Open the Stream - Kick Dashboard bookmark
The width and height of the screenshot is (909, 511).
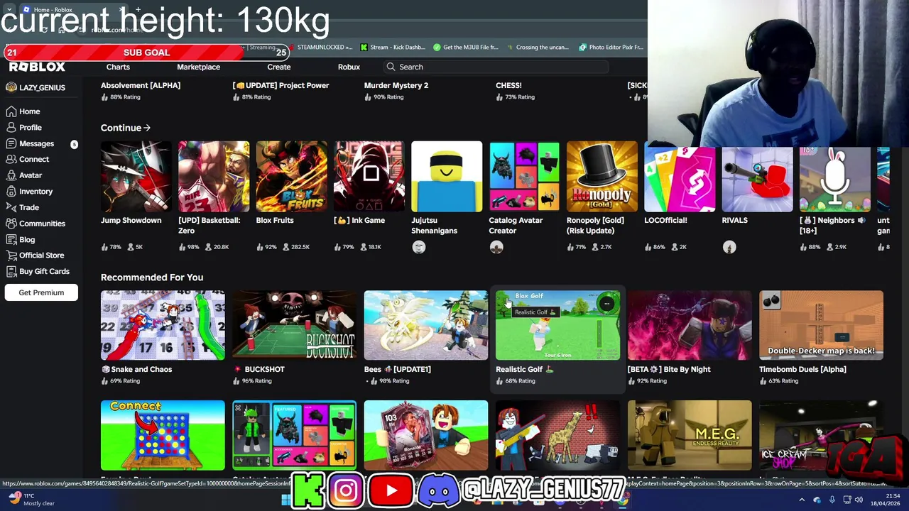[x=392, y=48]
